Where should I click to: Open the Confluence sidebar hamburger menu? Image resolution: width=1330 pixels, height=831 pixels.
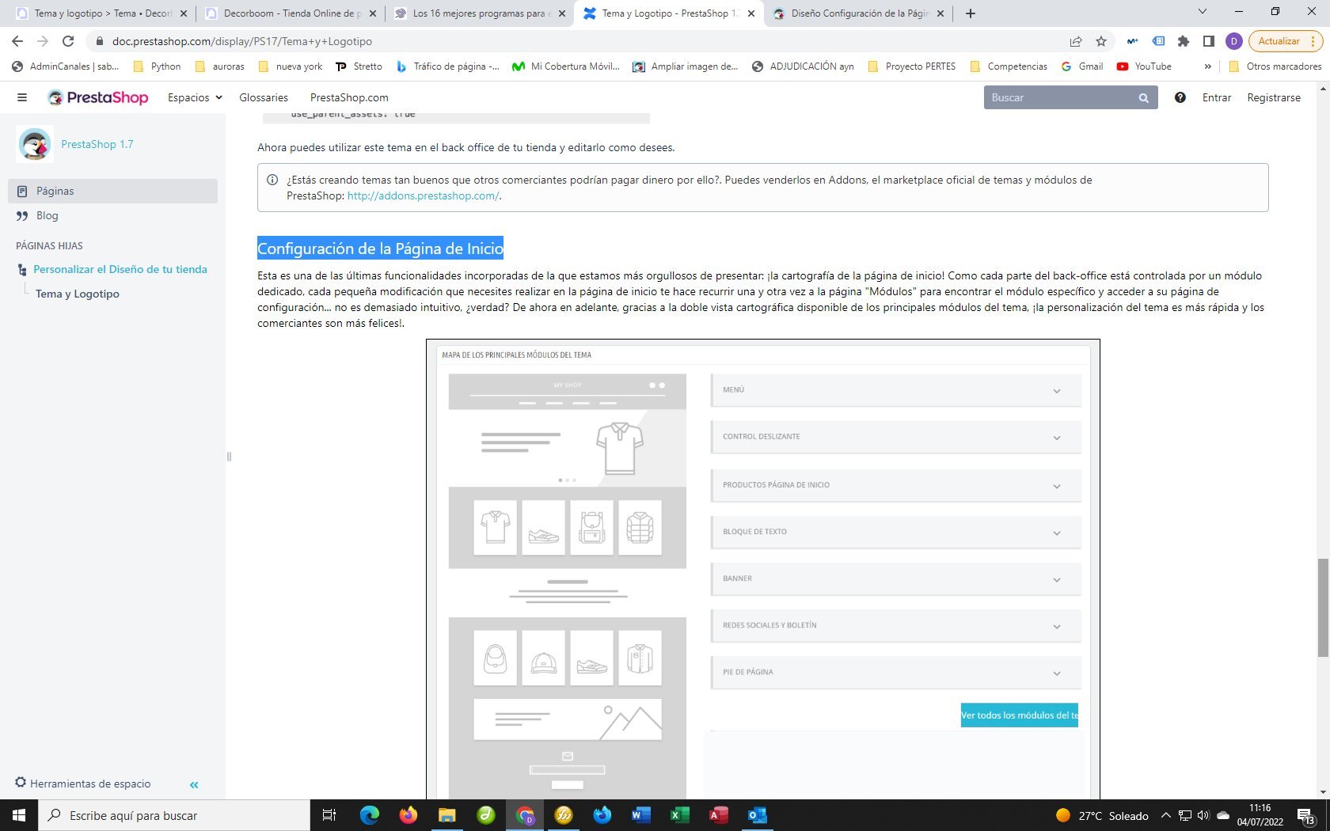[22, 97]
